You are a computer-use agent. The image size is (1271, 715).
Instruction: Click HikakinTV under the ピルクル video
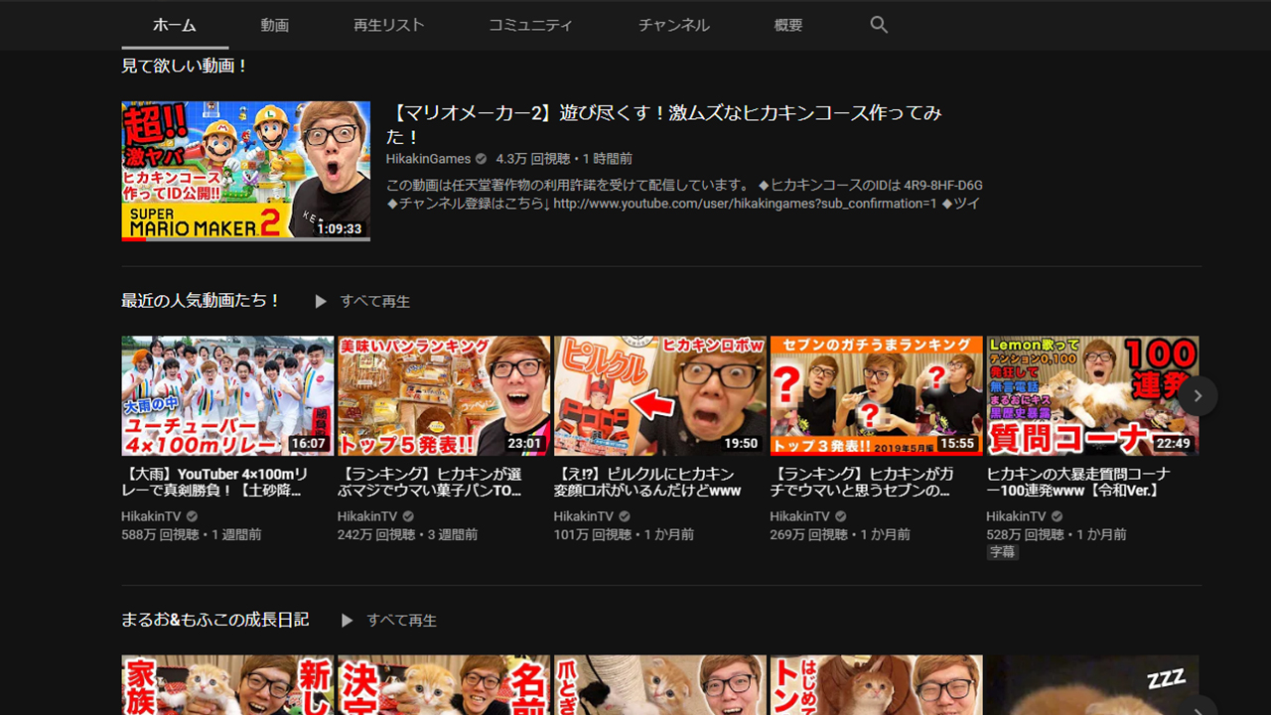pos(584,516)
